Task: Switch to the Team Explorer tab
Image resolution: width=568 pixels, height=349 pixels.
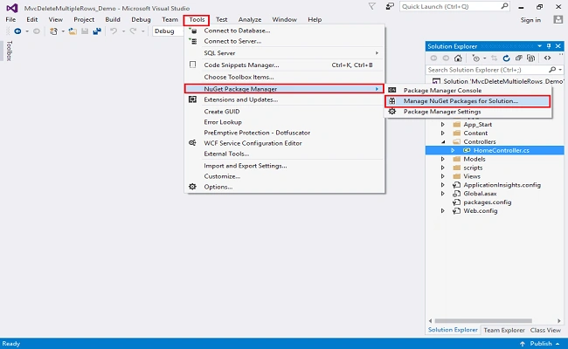Action: tap(504, 330)
